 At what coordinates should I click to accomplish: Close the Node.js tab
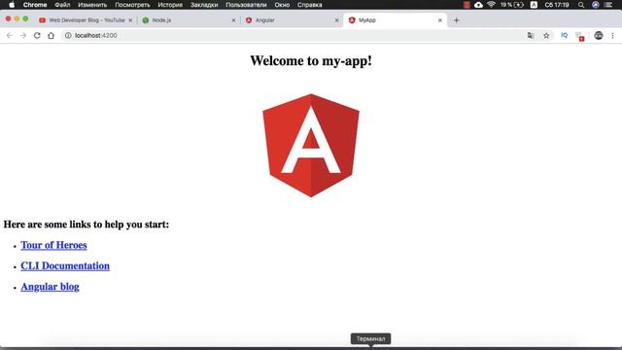[233, 20]
